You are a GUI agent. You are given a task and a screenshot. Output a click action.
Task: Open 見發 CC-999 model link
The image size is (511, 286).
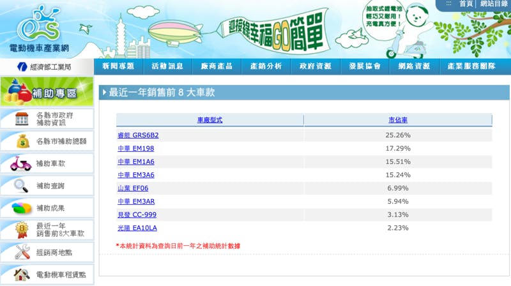(137, 214)
